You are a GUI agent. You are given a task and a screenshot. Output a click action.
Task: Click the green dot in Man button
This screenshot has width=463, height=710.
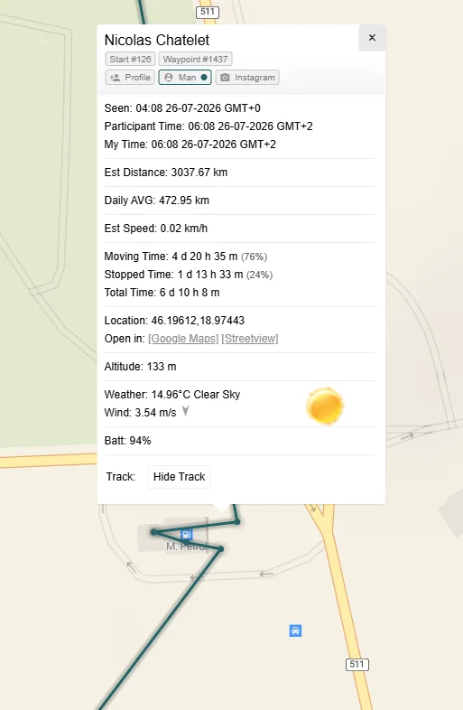click(x=204, y=78)
